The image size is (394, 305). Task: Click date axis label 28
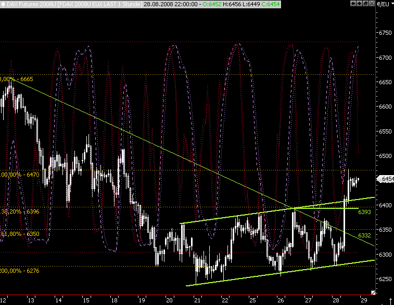pyautogui.click(x=336, y=300)
